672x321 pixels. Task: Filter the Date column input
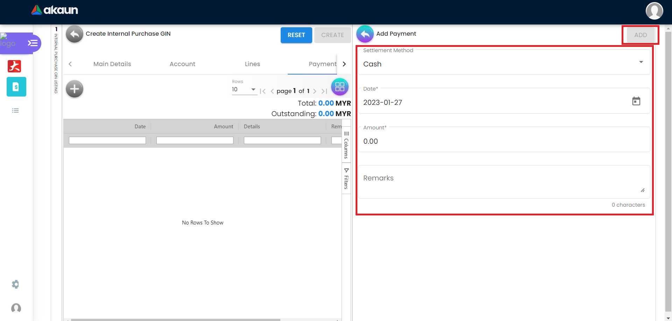[x=107, y=141]
